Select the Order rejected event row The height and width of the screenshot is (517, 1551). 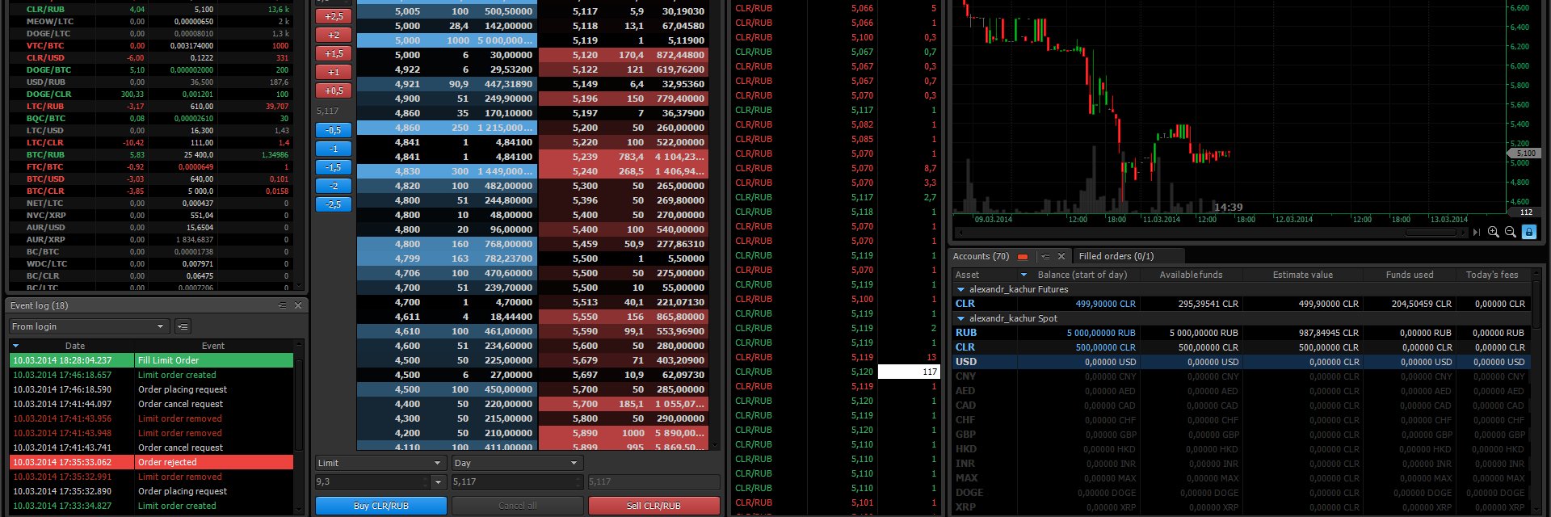click(x=152, y=462)
